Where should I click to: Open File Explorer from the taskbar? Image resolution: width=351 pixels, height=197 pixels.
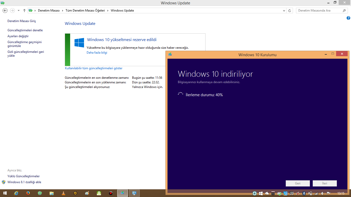click(51, 193)
